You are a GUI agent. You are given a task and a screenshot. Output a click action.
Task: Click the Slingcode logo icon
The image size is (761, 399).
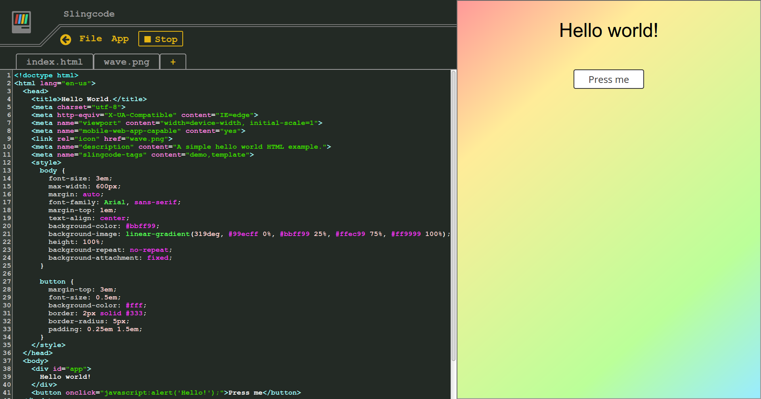21,22
